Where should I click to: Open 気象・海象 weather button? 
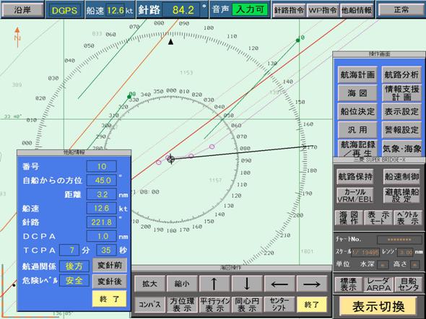coord(401,148)
